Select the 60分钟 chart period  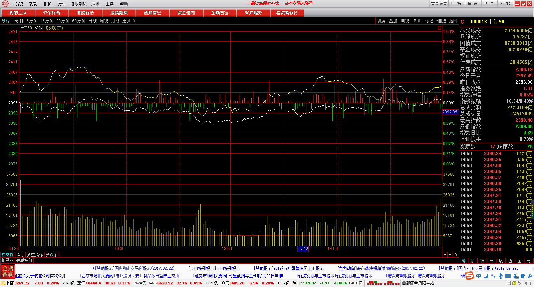79,21
